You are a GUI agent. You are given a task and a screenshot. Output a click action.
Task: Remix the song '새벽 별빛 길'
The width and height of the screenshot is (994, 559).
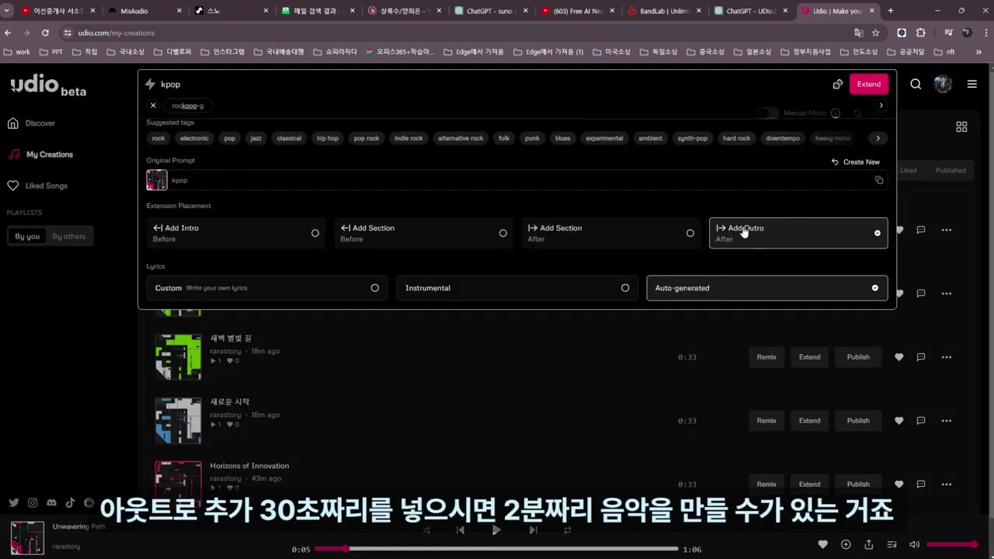tap(766, 357)
